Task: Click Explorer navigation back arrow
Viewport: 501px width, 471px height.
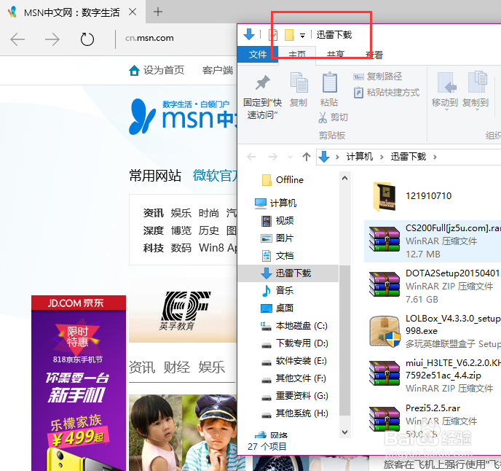Action: [x=251, y=157]
